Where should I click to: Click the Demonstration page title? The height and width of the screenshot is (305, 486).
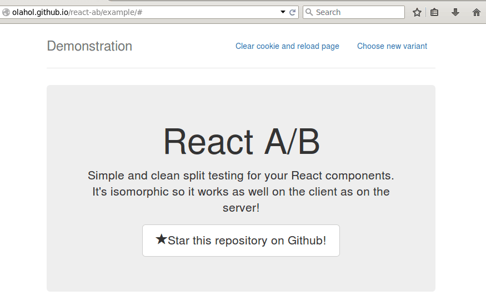click(x=89, y=46)
